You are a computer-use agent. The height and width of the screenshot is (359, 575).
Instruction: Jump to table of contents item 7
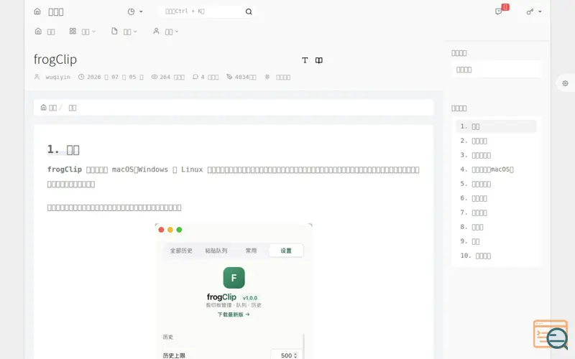[x=496, y=213]
